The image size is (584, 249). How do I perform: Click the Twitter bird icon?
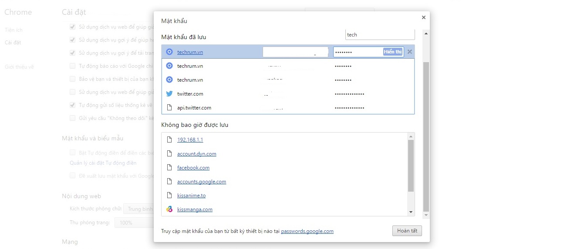169,94
